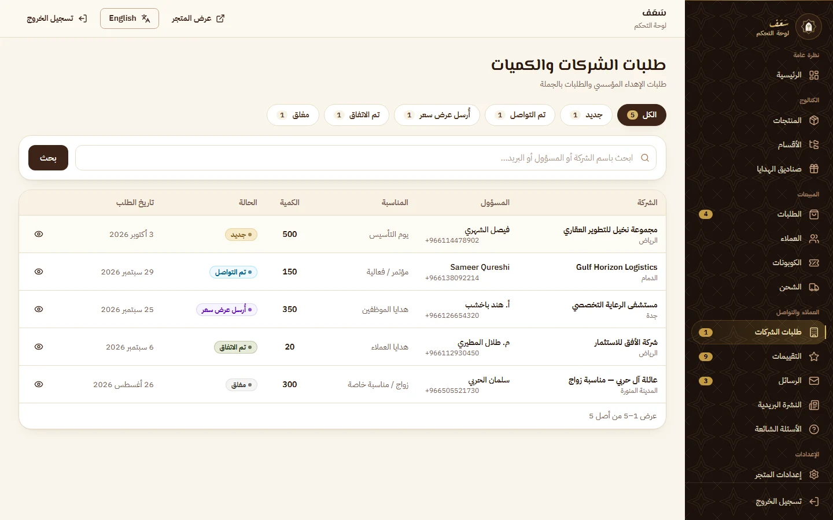Viewport: 833px width, 520px height.
Task: Click the الشحن truck icon
Action: [814, 287]
